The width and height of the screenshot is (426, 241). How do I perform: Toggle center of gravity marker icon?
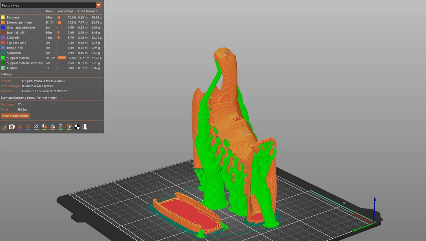click(77, 126)
